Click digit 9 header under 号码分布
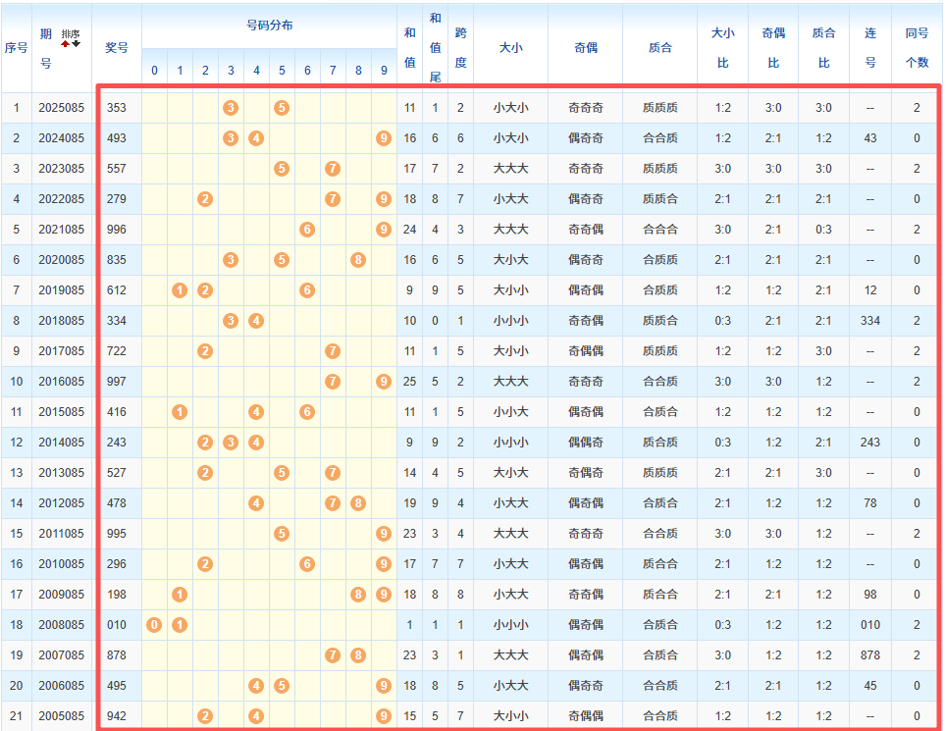The height and width of the screenshot is (731, 946). click(384, 71)
